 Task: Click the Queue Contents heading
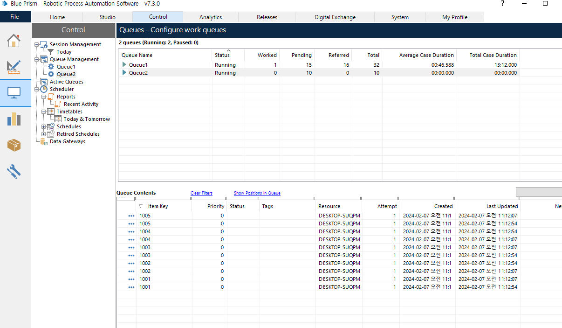tap(136, 193)
